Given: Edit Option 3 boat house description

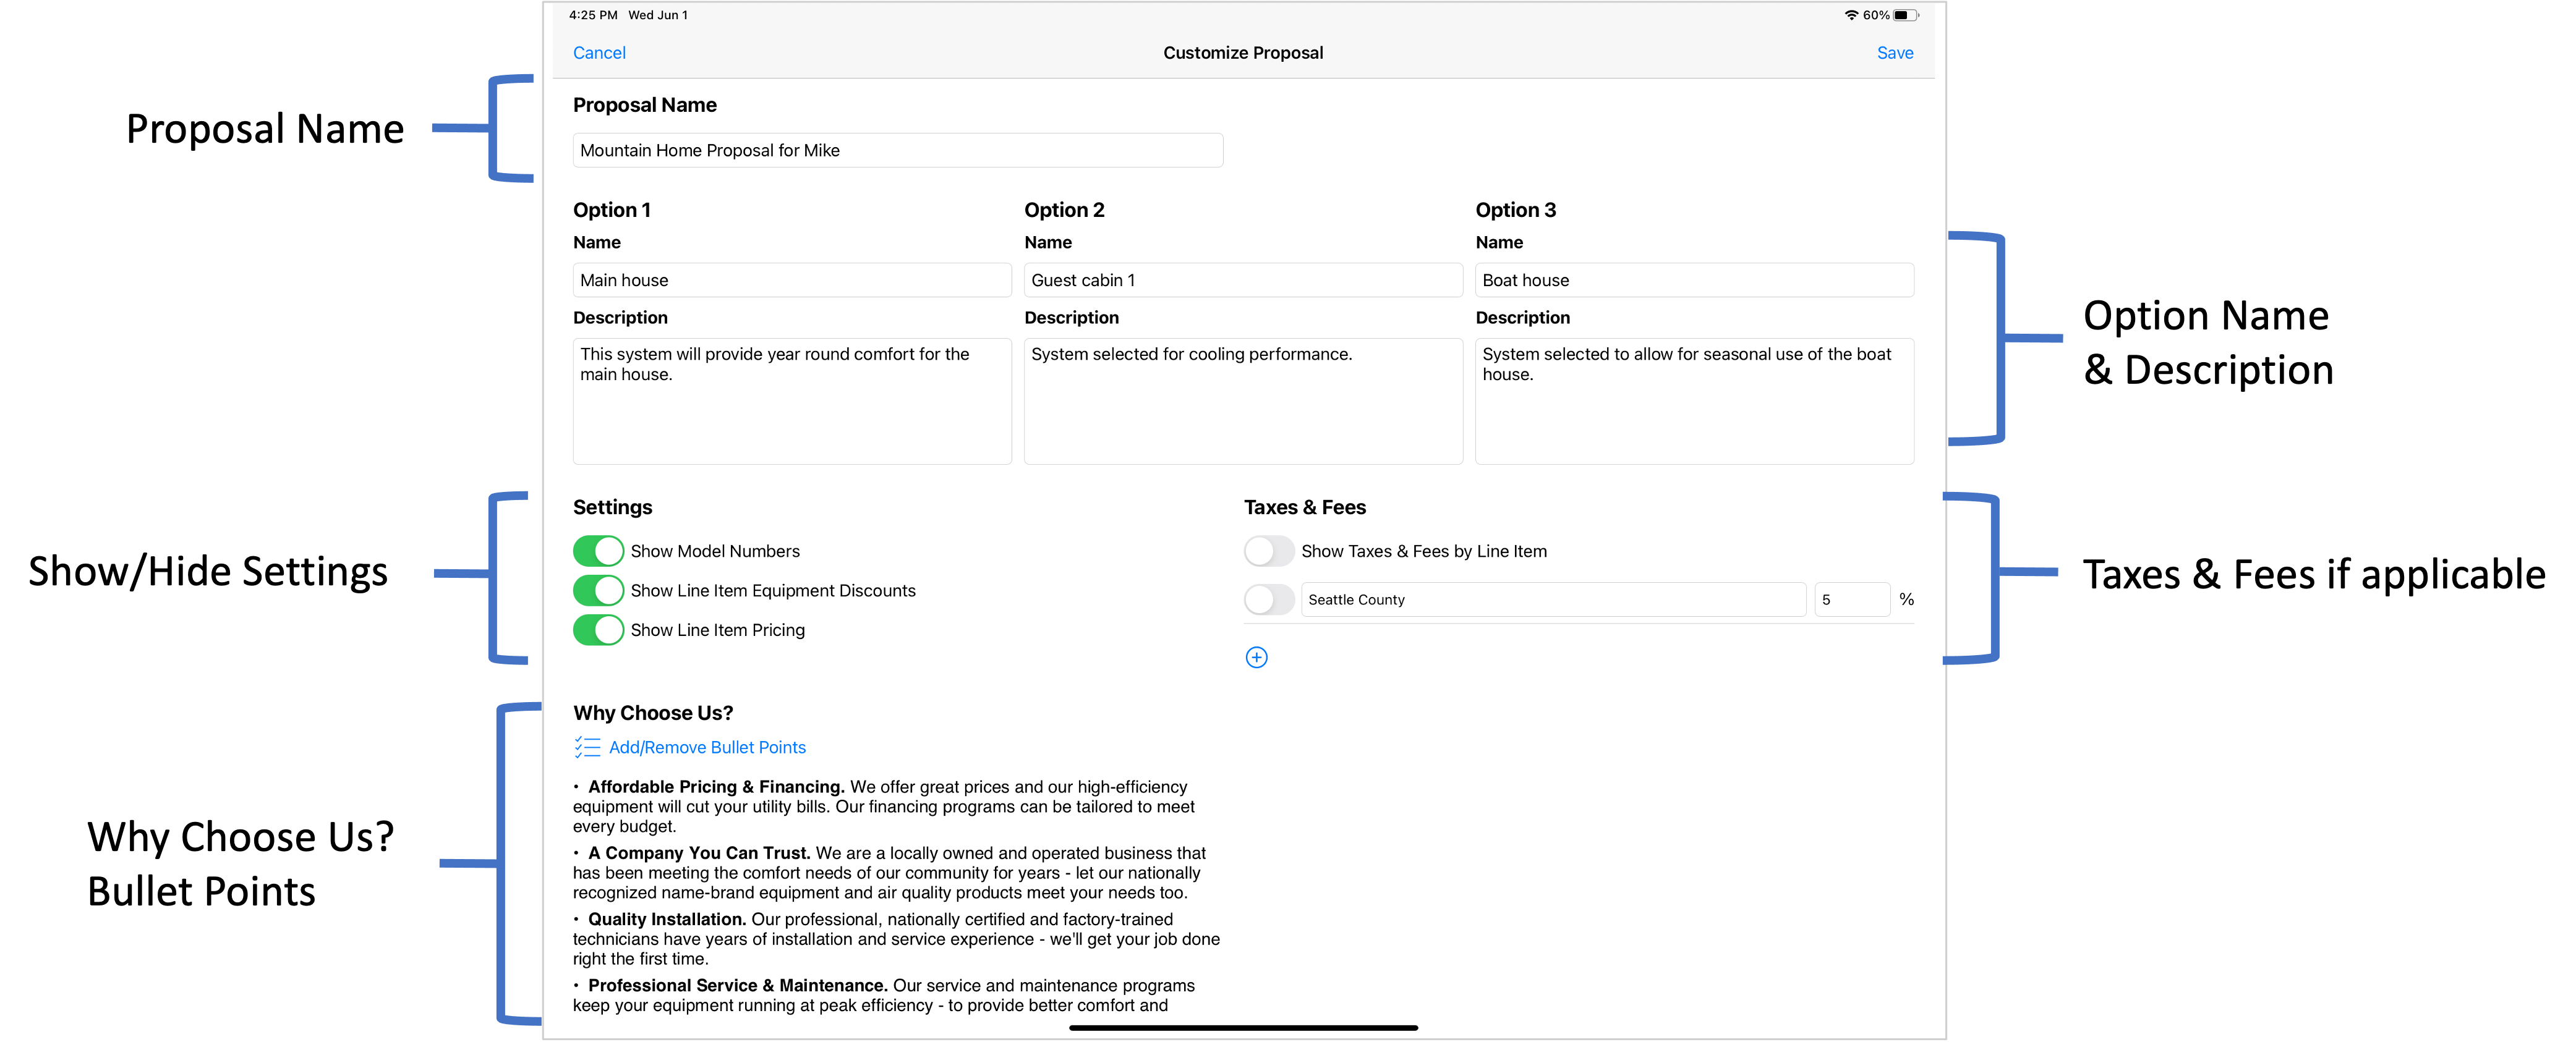Looking at the screenshot, I should 1694,400.
